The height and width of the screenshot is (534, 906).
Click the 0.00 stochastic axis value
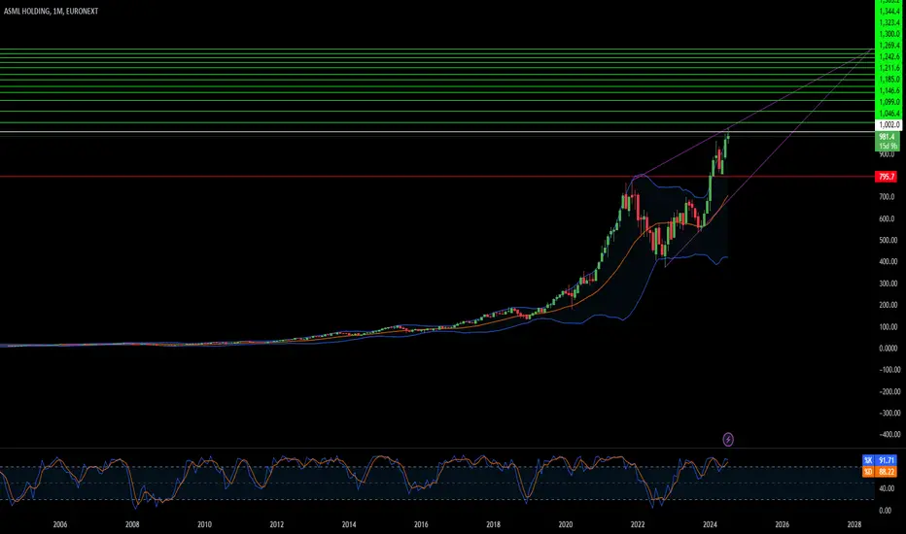[x=885, y=511]
